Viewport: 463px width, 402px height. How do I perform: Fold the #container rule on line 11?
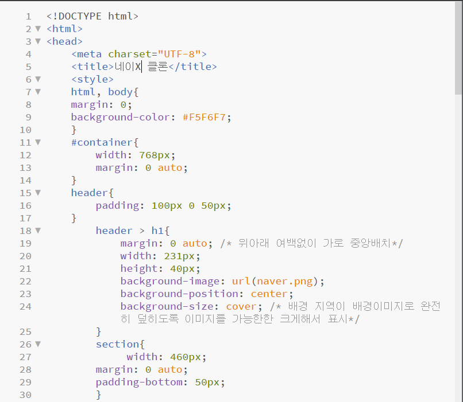pos(38,142)
